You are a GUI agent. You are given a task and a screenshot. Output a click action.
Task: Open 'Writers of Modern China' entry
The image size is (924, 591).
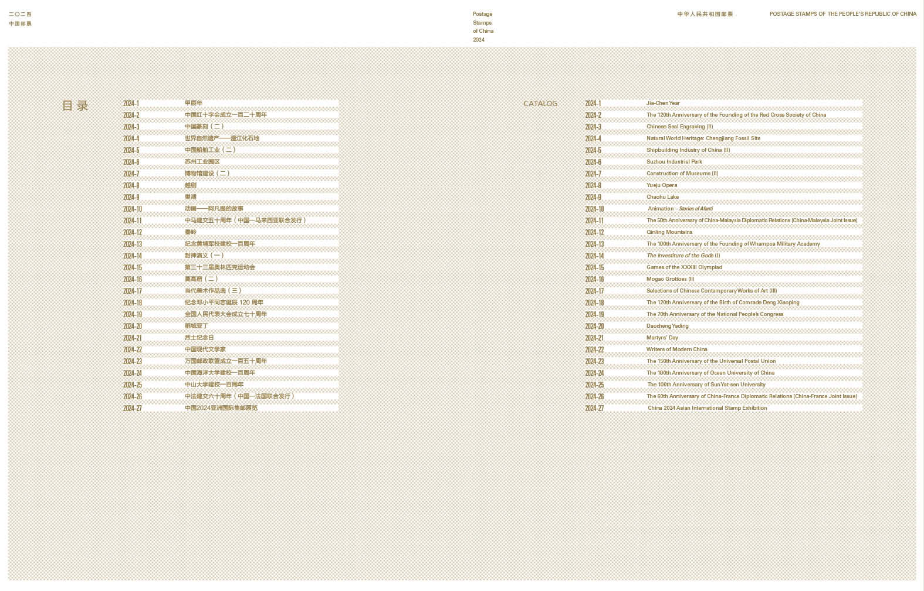point(676,349)
